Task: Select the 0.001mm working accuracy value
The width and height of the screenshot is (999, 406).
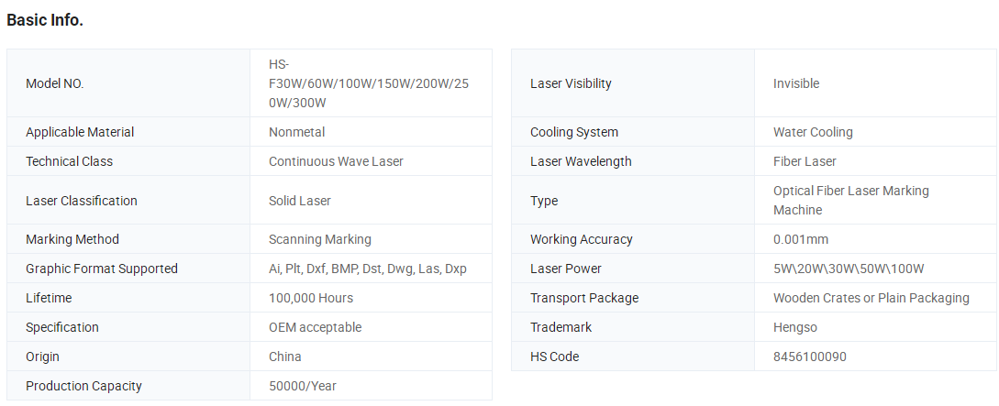Action: point(801,239)
